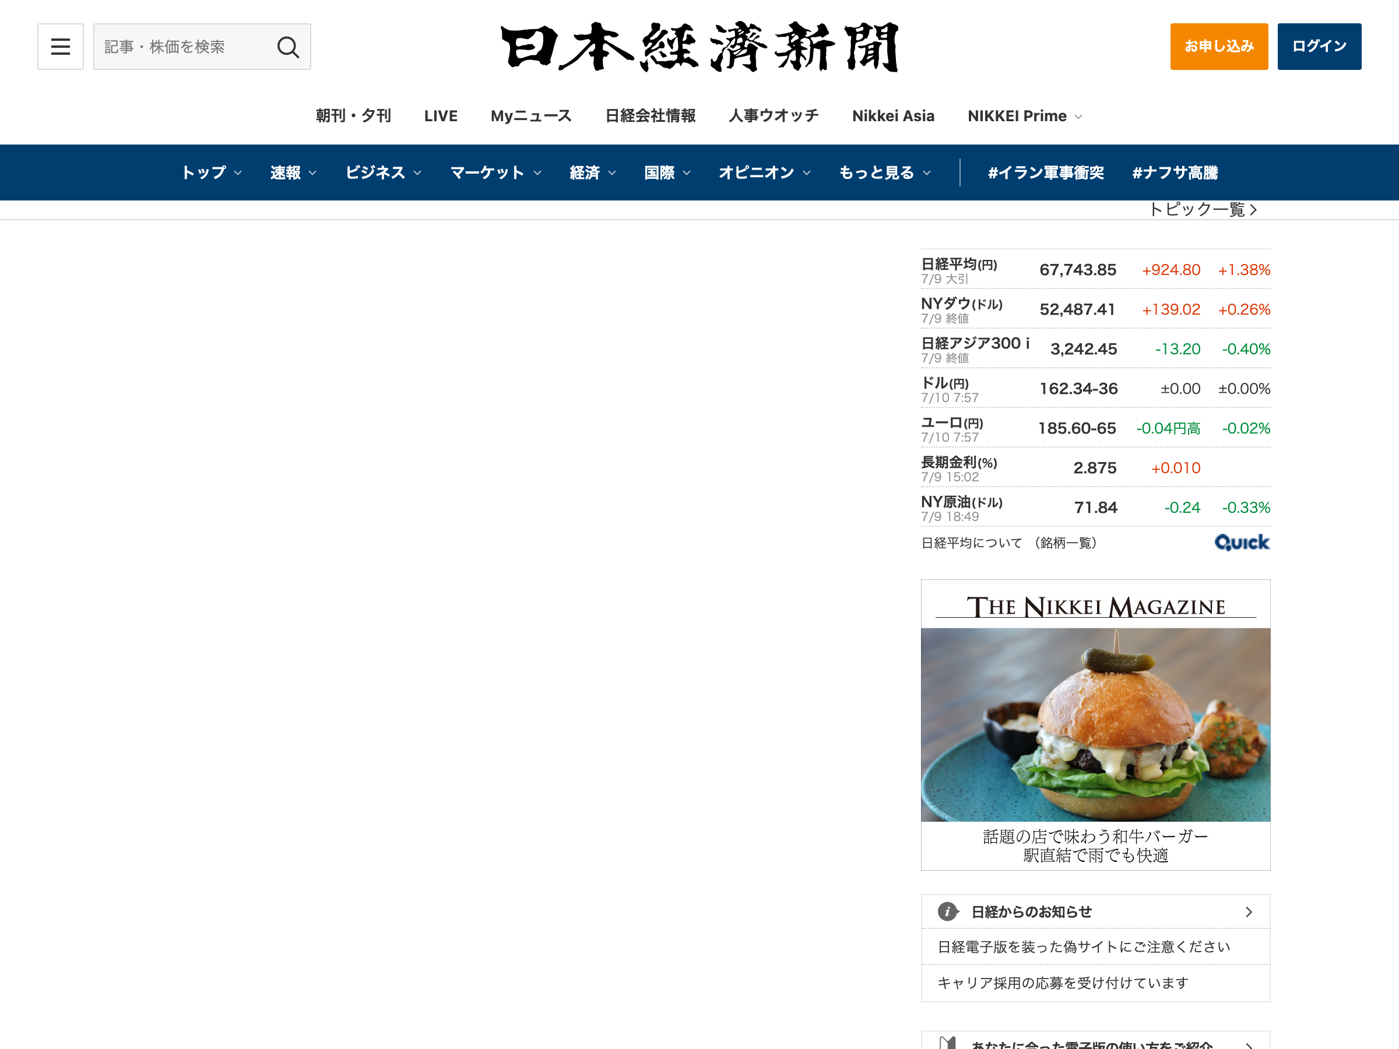Viewport: 1399px width, 1049px height.
Task: Click 長期金利(%) label
Action: pyautogui.click(x=959, y=463)
